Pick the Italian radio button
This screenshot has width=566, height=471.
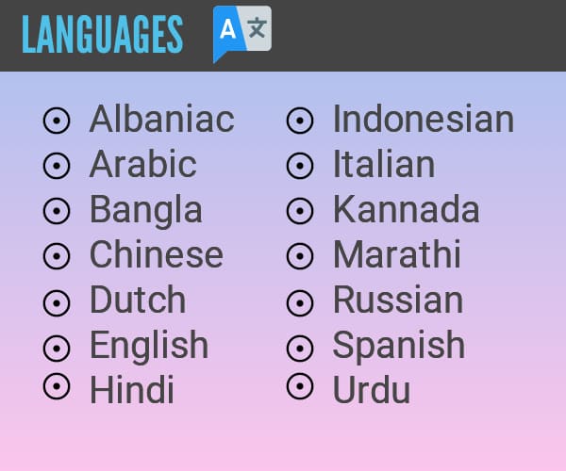[x=300, y=166]
